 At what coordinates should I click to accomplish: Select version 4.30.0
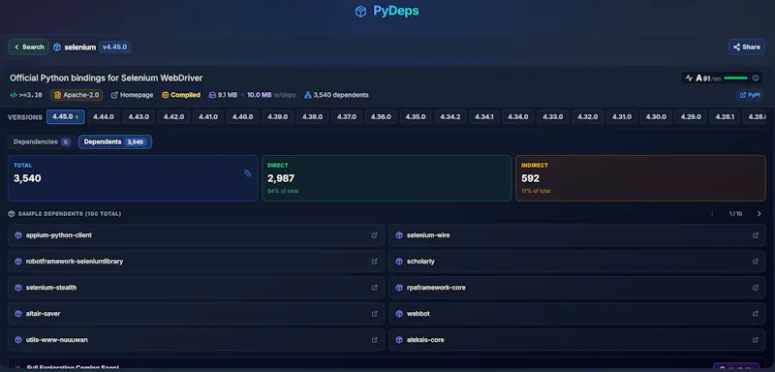click(x=657, y=117)
